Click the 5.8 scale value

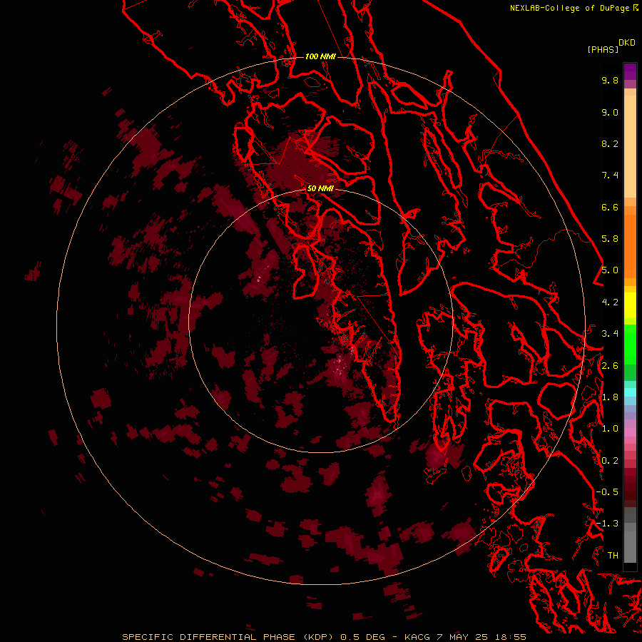pos(610,239)
